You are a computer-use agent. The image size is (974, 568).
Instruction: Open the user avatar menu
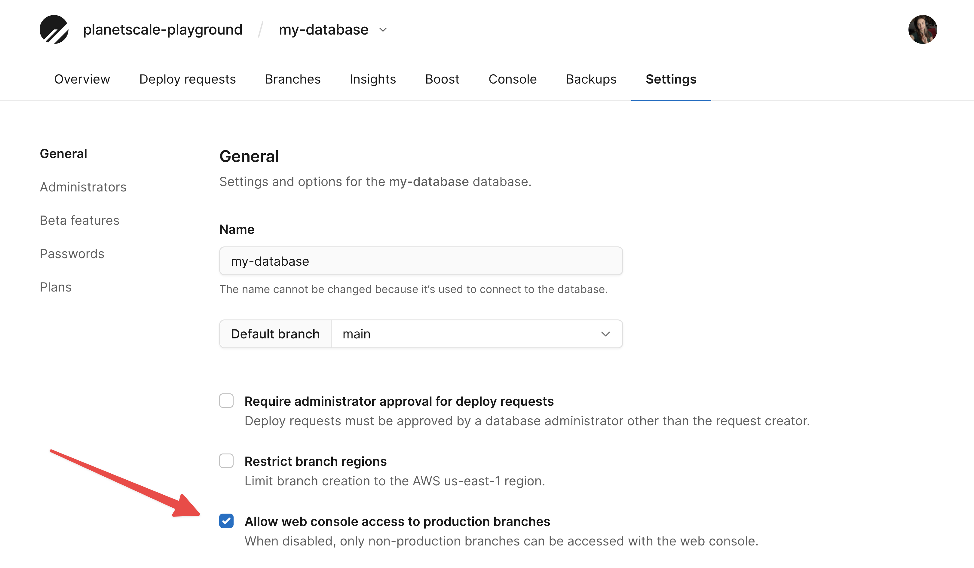coord(922,29)
